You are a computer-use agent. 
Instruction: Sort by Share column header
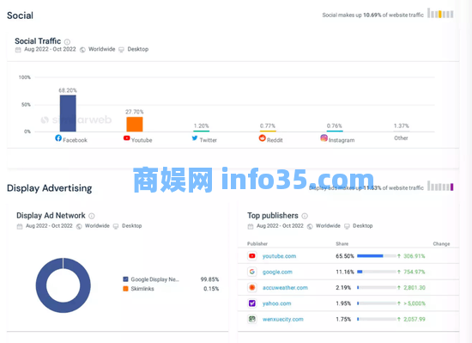[x=342, y=243]
